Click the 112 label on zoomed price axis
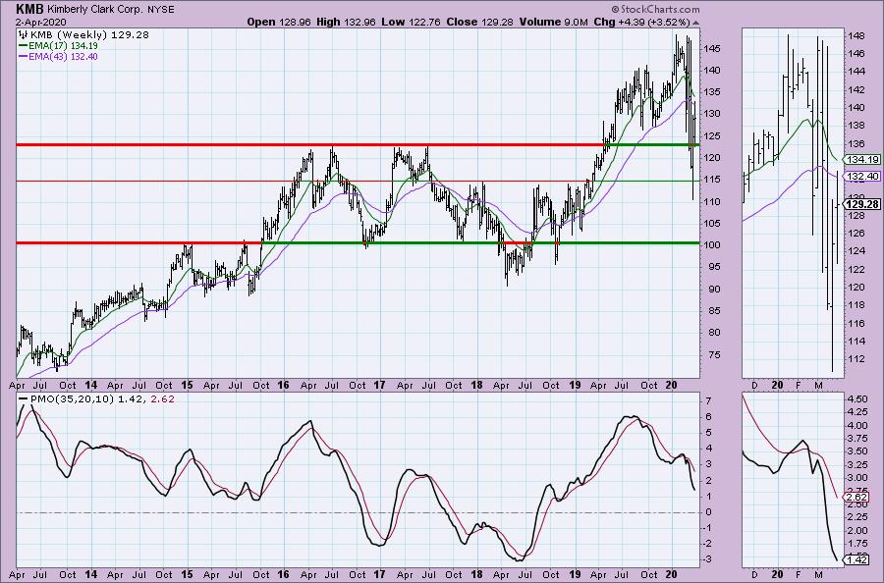Viewport: 884px width, 583px height. tap(856, 359)
